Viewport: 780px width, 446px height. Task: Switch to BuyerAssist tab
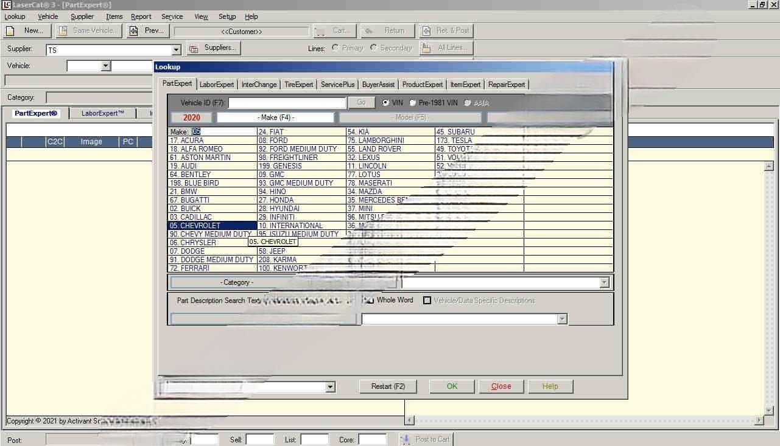point(378,85)
